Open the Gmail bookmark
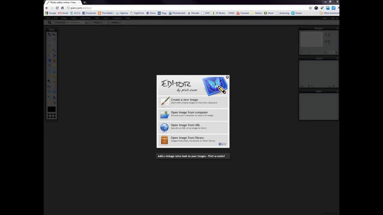 63,13
